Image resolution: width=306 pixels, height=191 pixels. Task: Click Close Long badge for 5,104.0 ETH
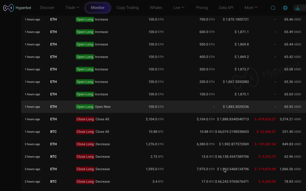tap(85, 119)
